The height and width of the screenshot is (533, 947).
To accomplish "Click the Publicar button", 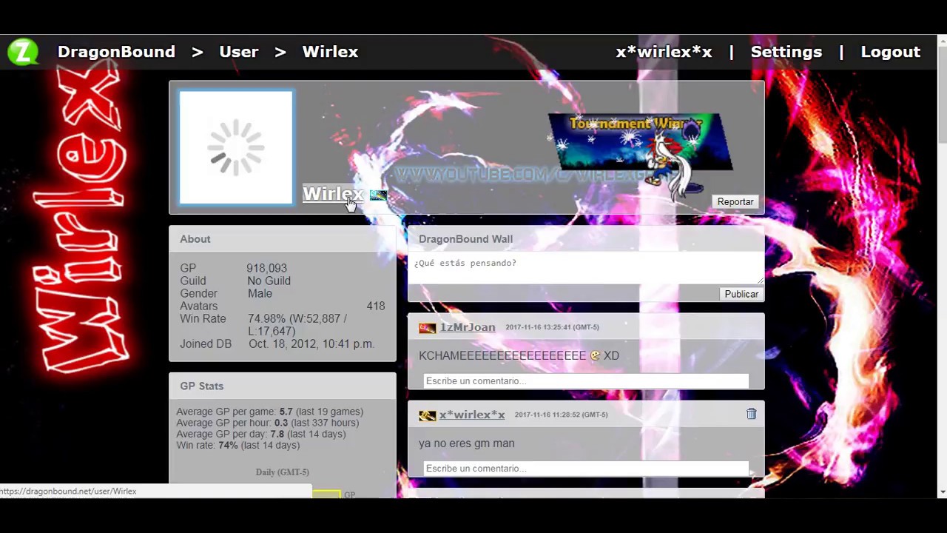I will pos(741,294).
